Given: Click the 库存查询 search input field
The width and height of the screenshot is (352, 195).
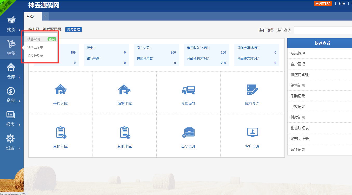Looking at the screenshot, I should coord(323,30).
